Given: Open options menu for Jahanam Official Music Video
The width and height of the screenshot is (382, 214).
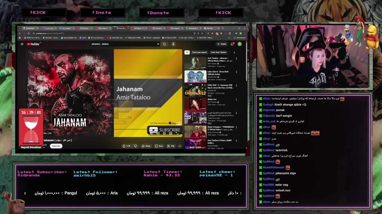Looking at the screenshot, I should 236,59.
